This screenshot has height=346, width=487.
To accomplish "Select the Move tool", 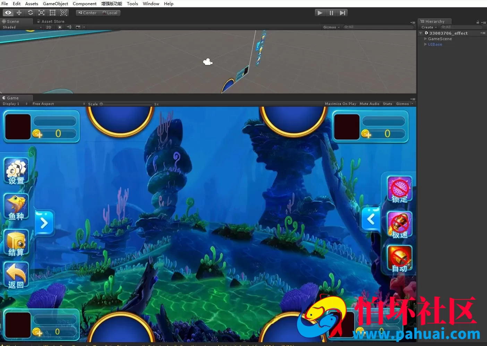I will 19,13.
